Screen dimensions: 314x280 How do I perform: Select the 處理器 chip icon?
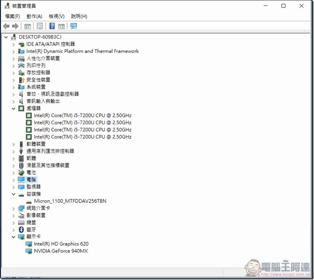pyautogui.click(x=21, y=108)
